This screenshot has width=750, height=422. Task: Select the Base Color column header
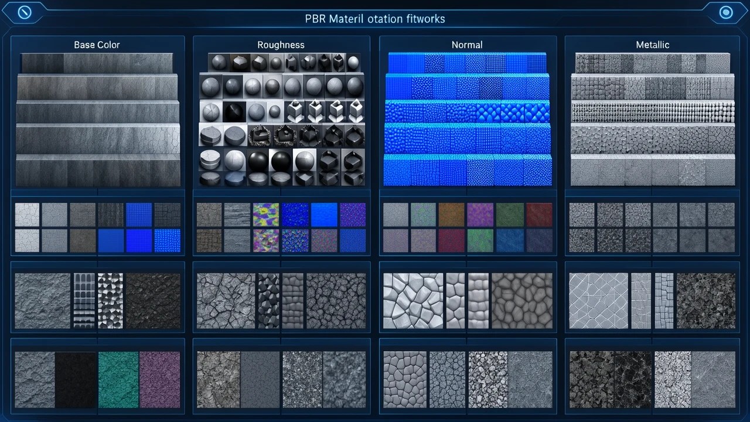[96, 45]
